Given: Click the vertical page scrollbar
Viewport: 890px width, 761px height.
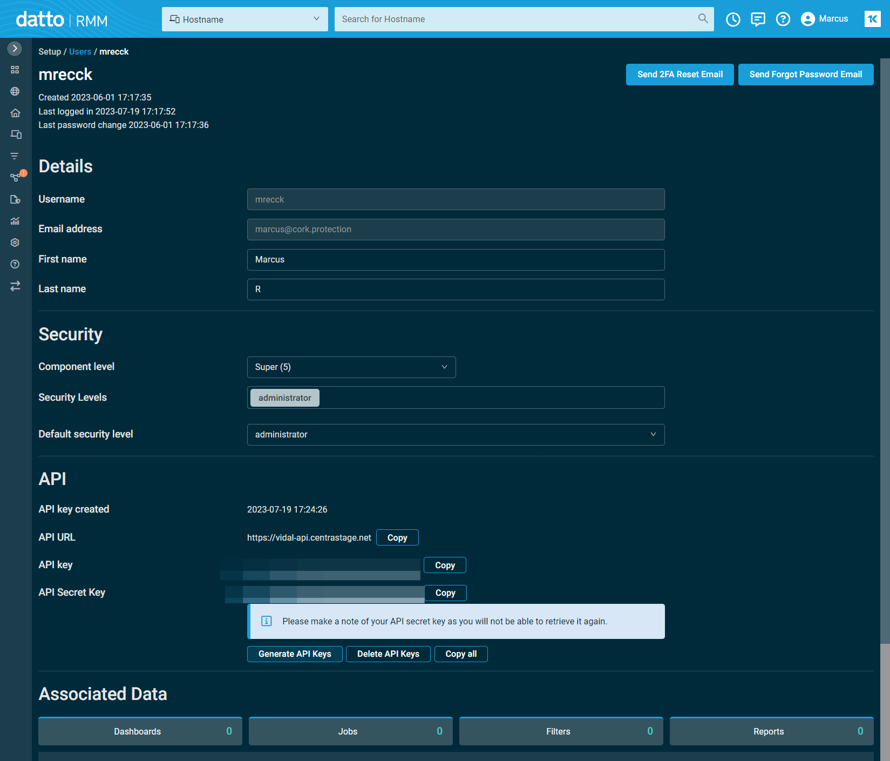Looking at the screenshot, I should point(885,351).
